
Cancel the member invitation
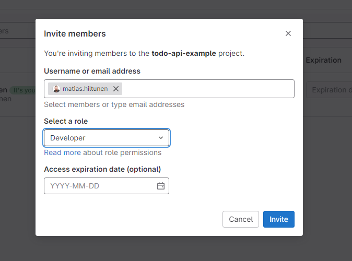[241, 219]
